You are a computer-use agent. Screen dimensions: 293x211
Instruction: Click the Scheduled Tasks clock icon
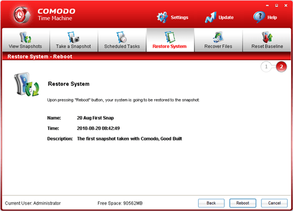point(122,38)
